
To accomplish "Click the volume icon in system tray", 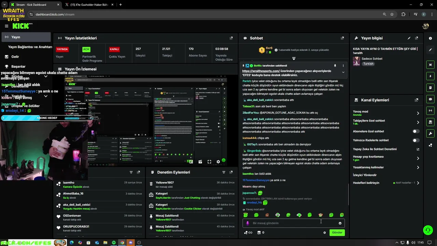I will [x=413, y=243].
